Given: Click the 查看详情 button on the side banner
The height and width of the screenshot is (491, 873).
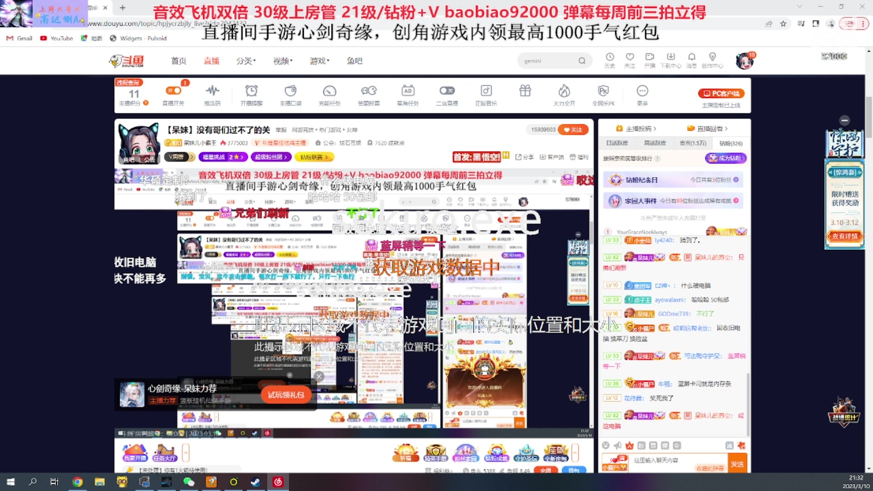Looking at the screenshot, I should coord(845,236).
